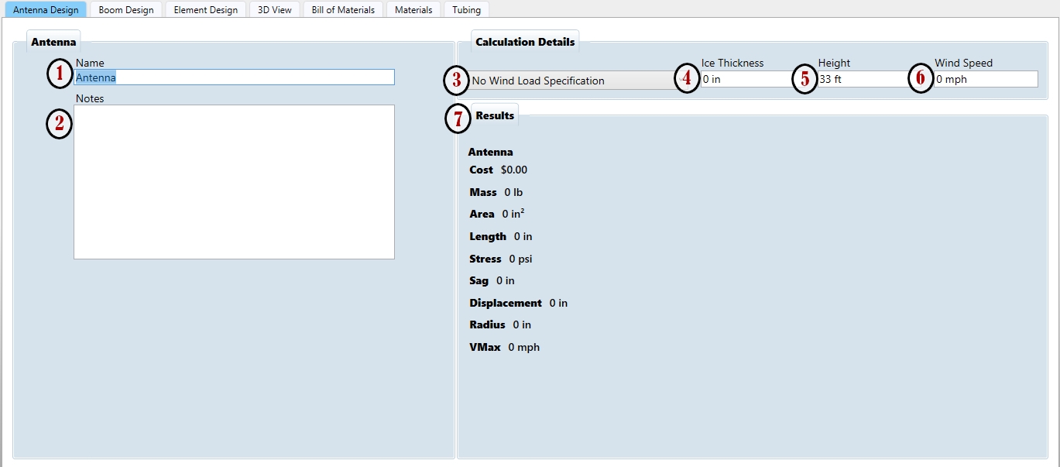
Task: Open the Tubing tab
Action: tap(466, 10)
